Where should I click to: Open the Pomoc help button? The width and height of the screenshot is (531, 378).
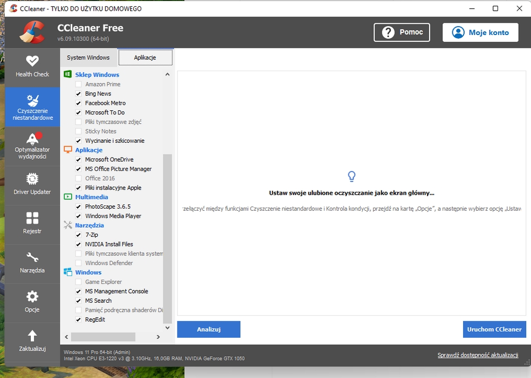click(x=401, y=32)
